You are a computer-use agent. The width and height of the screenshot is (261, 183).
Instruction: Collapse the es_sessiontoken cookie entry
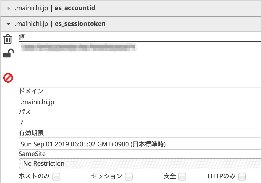[x=8, y=24]
